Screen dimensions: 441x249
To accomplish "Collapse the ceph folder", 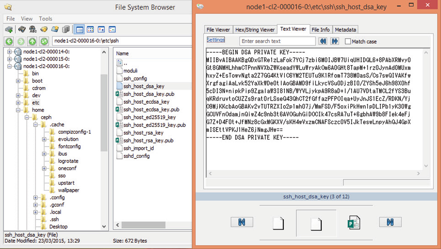I will coord(27,117).
